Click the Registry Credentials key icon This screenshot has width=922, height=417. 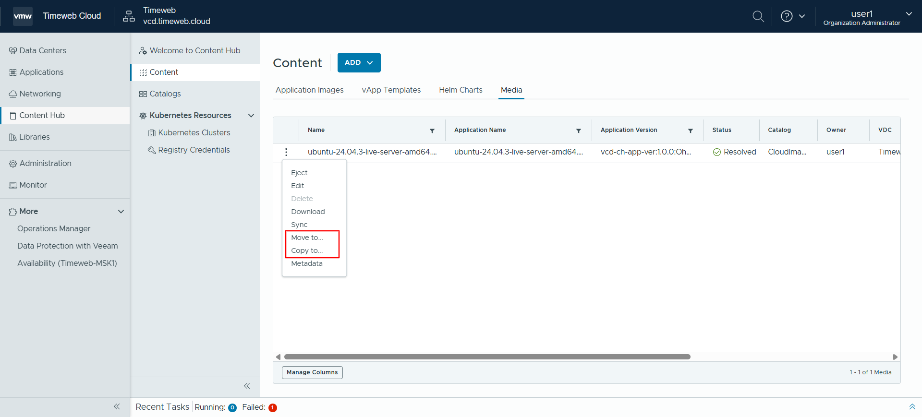point(152,150)
